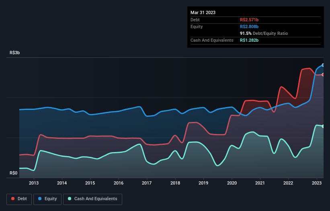
Task: Click the teal Cash And Equivalents legend dot
Action: [x=70, y=199]
